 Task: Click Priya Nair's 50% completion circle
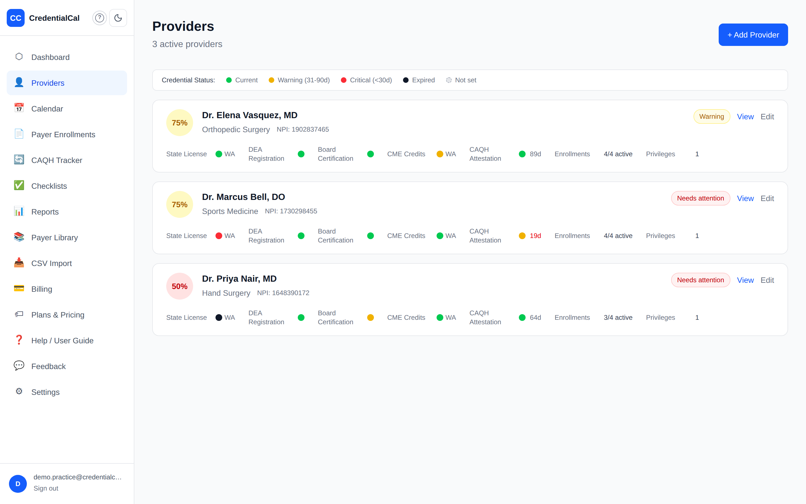point(179,286)
